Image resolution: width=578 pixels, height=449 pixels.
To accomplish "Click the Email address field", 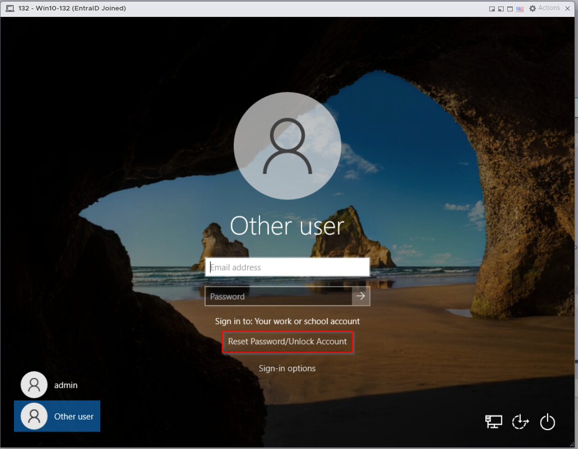I will tap(288, 267).
